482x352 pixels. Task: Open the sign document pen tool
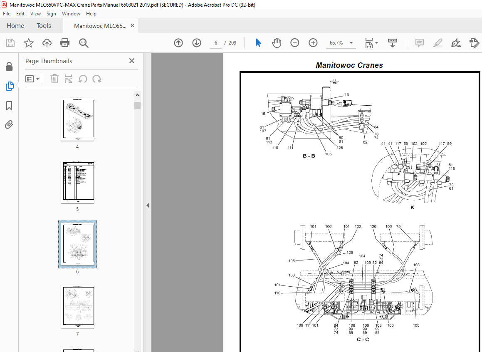[456, 43]
